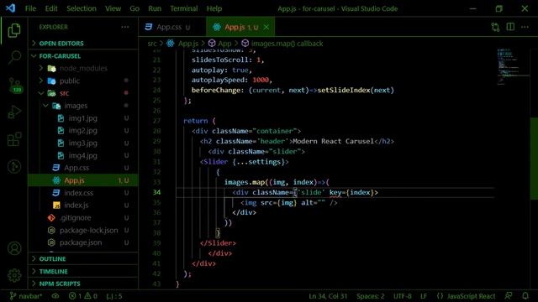The image size is (538, 302).
Task: Open the View menu
Action: coord(113,8)
